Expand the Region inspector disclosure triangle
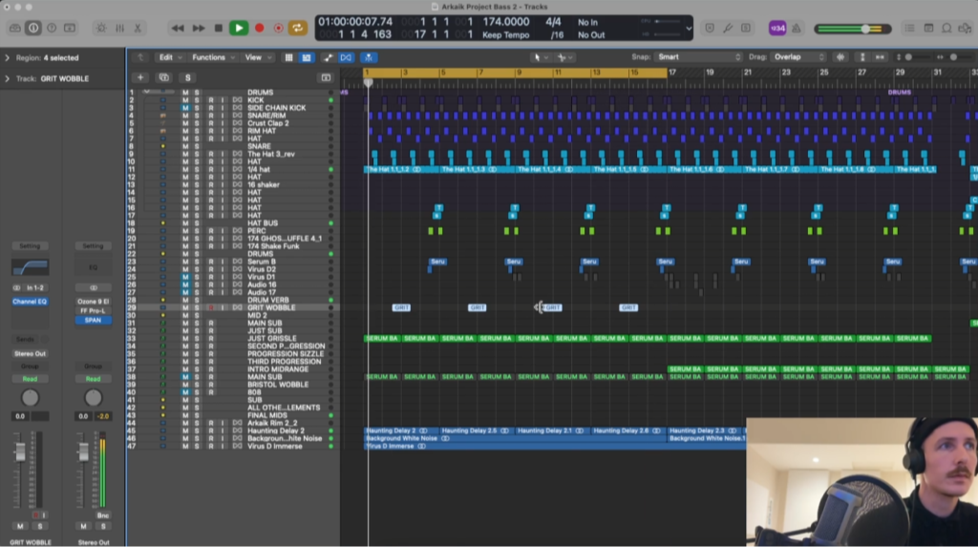978x547 pixels. pos(8,57)
